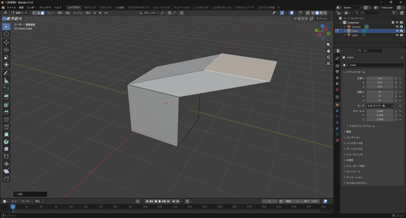Image resolution: width=406 pixels, height=218 pixels.
Task: Open the Modifiers wrench properties tab
Action: [x=337, y=111]
